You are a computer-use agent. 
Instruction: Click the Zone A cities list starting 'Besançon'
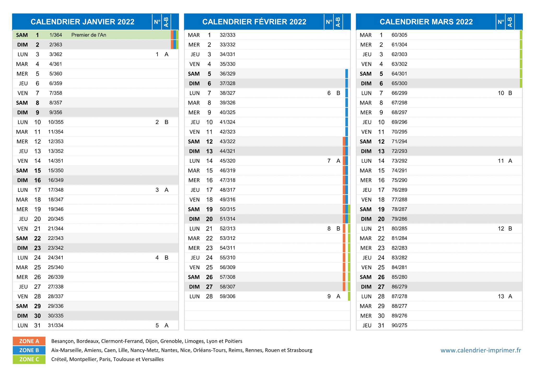pyautogui.click(x=147, y=341)
